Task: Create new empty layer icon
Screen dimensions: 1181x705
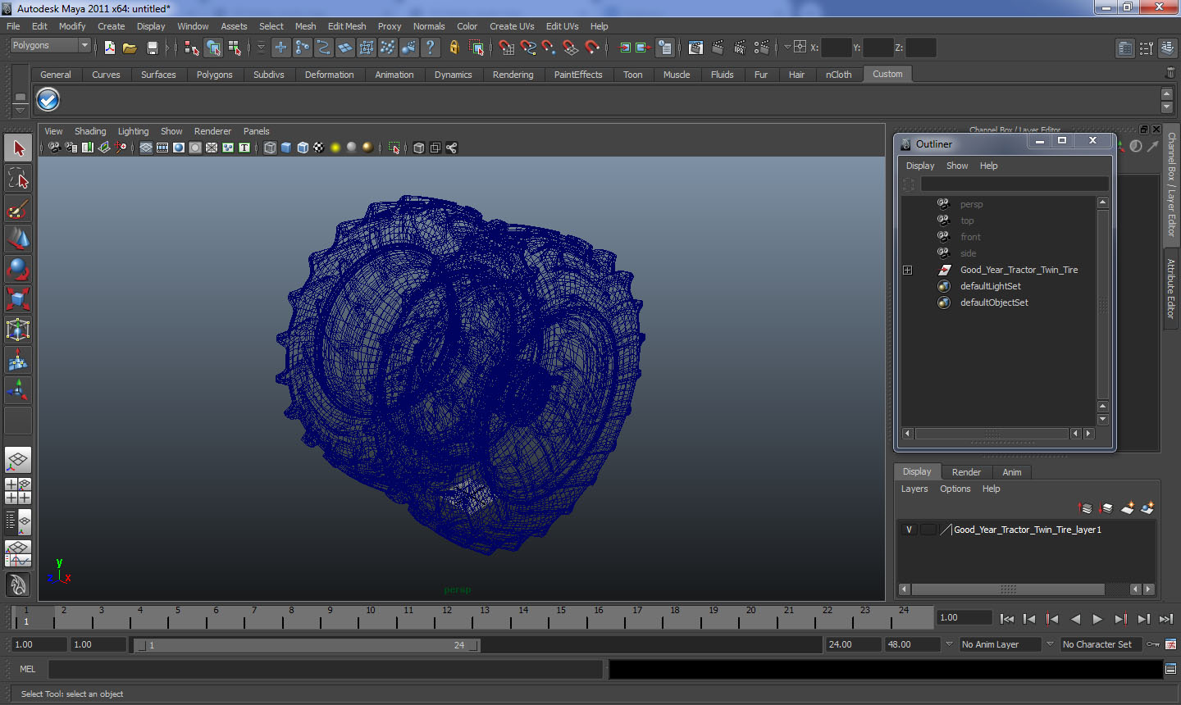Action: coord(1128,508)
